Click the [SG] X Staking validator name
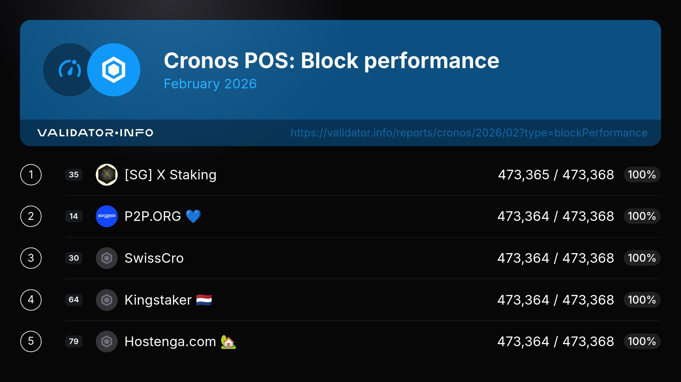 (x=171, y=175)
